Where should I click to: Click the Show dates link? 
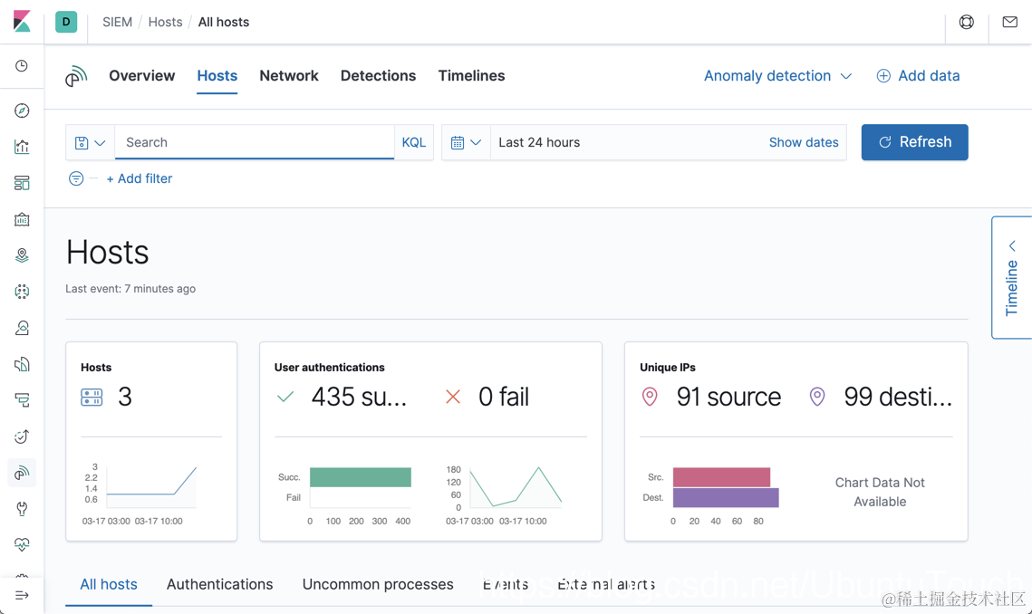[x=804, y=142]
